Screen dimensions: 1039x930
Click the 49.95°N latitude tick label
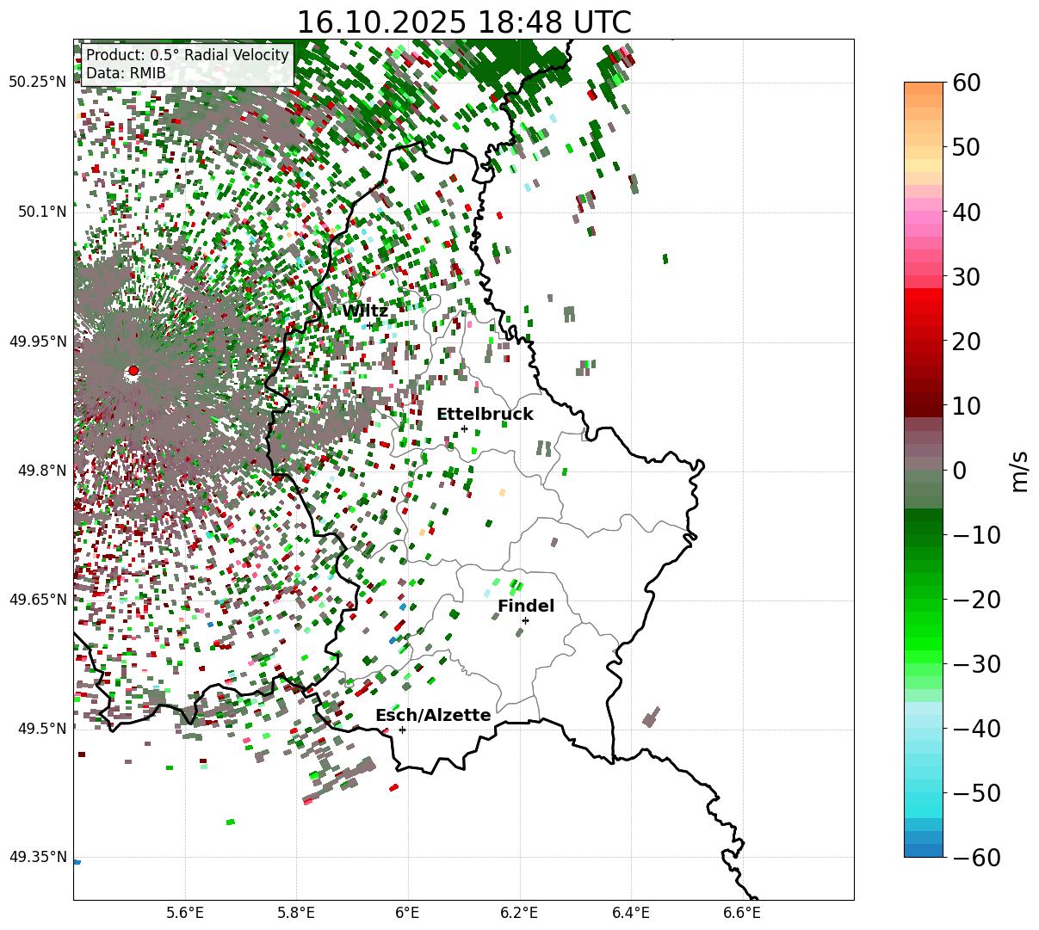pos(38,342)
